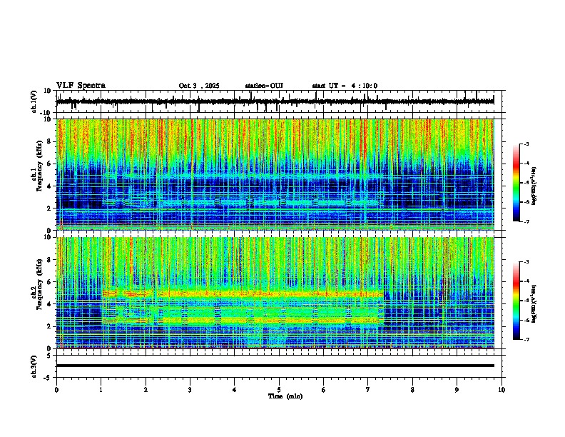Click the ch.3 flat black trace
565x437 pixels.
tap(275, 366)
